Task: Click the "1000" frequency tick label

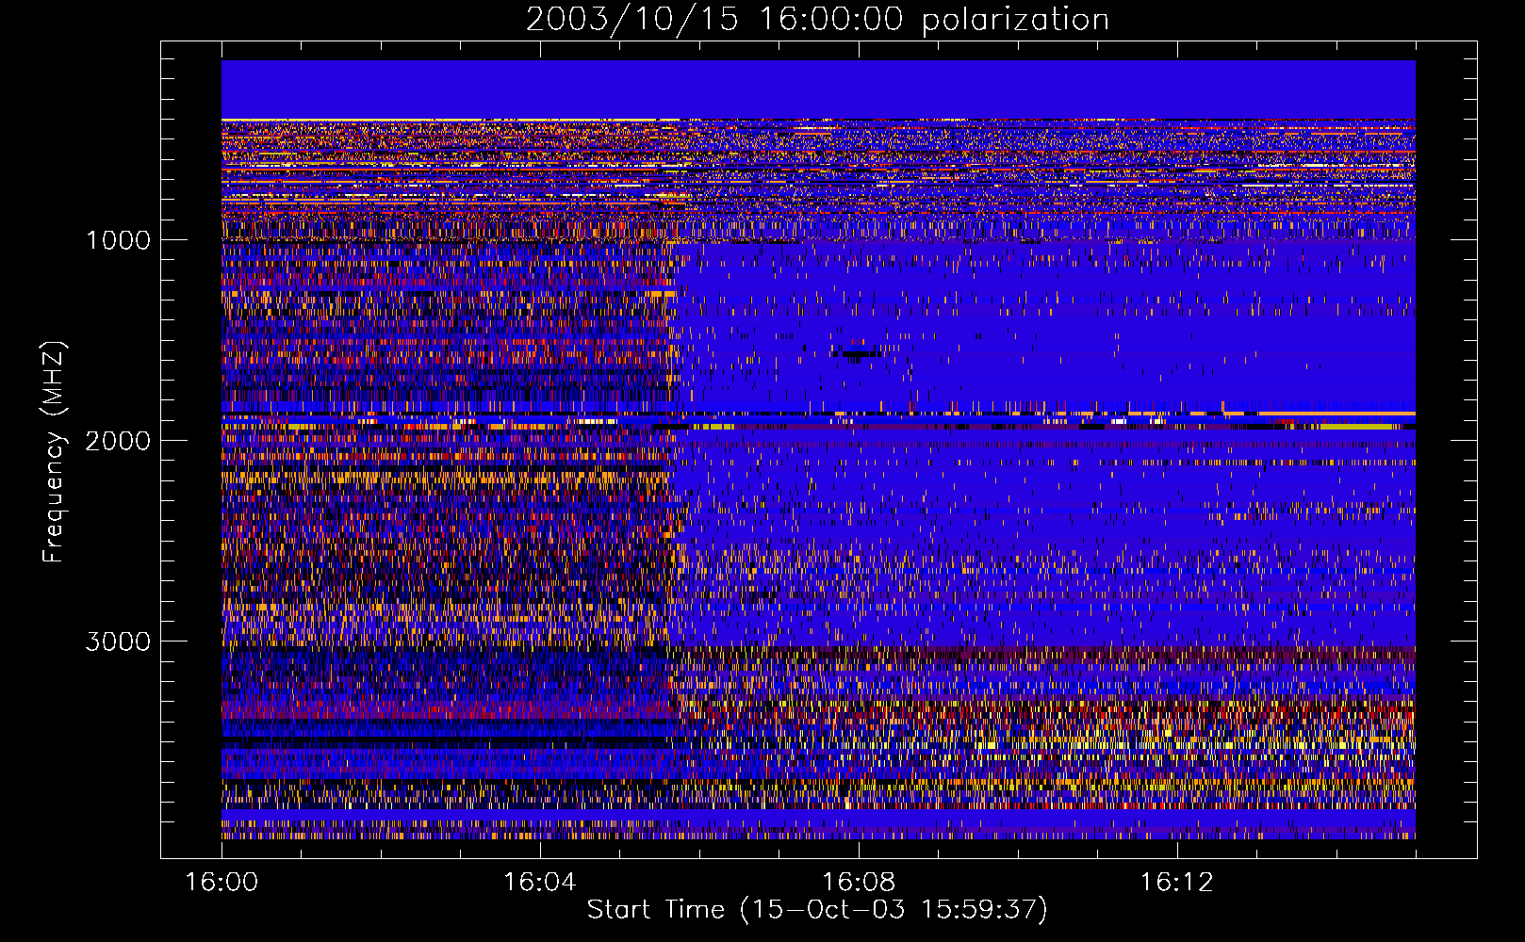Action: point(118,240)
